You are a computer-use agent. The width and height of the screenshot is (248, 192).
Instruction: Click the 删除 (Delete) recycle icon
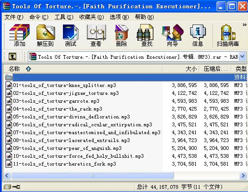click(121, 35)
